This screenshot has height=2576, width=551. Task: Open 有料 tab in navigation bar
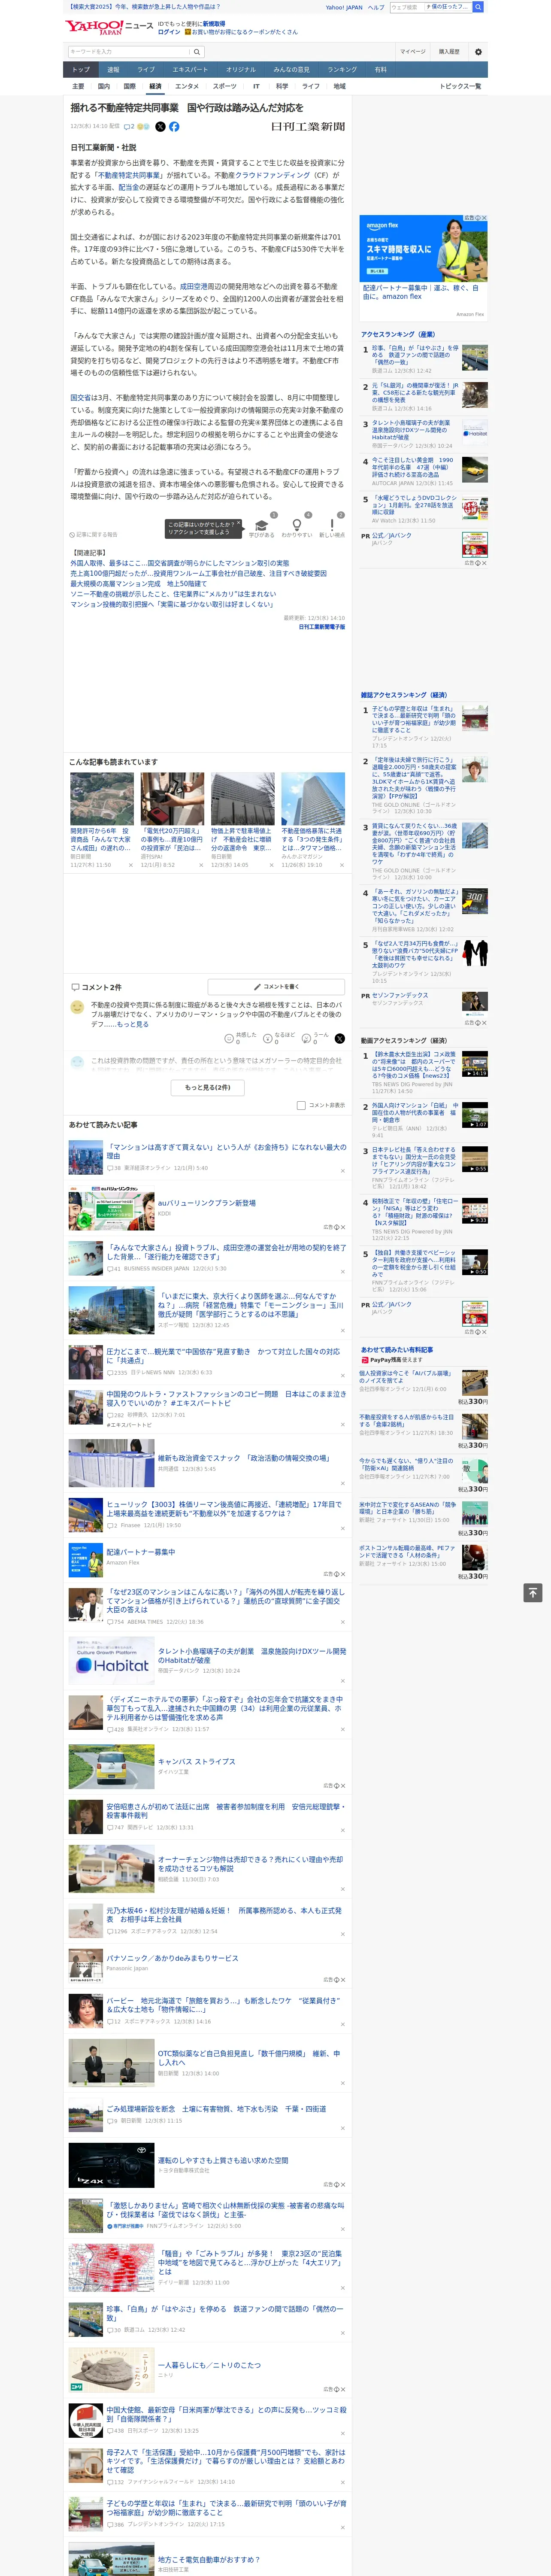pos(380,70)
